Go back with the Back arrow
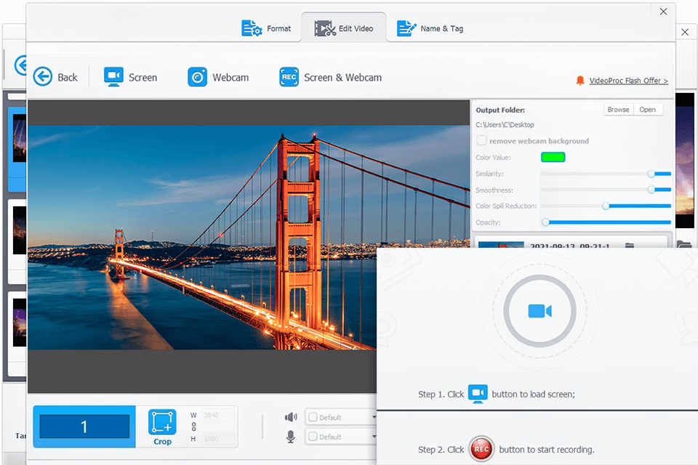Image resolution: width=698 pixels, height=465 pixels. point(56,77)
